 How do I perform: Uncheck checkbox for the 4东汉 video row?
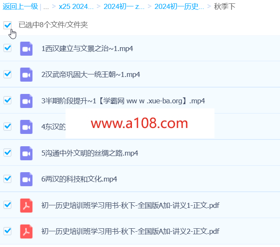(8, 126)
